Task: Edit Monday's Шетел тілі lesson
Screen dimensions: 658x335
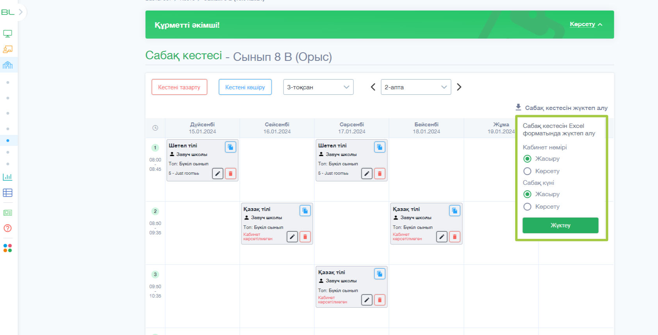Action: click(218, 174)
